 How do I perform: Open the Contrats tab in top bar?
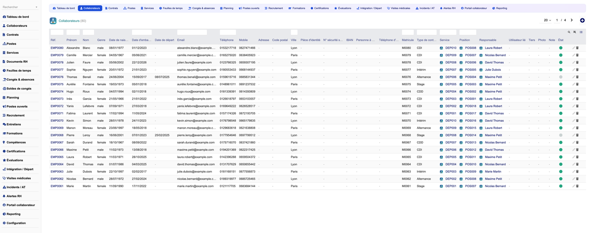click(x=111, y=8)
